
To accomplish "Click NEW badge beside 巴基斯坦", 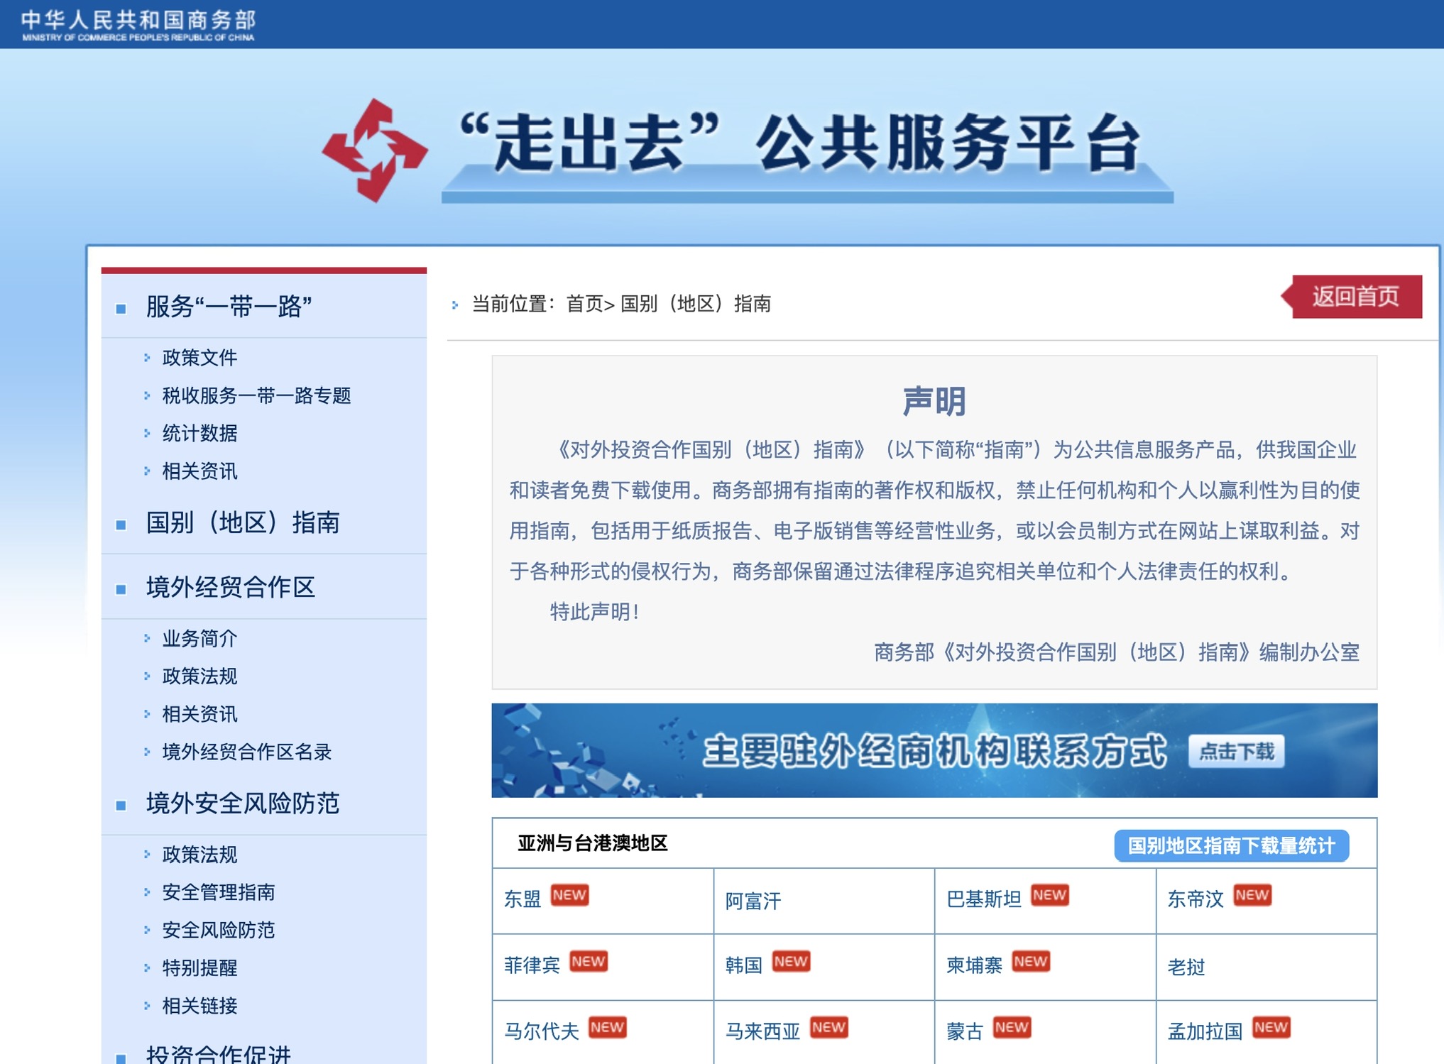I will click(1049, 895).
